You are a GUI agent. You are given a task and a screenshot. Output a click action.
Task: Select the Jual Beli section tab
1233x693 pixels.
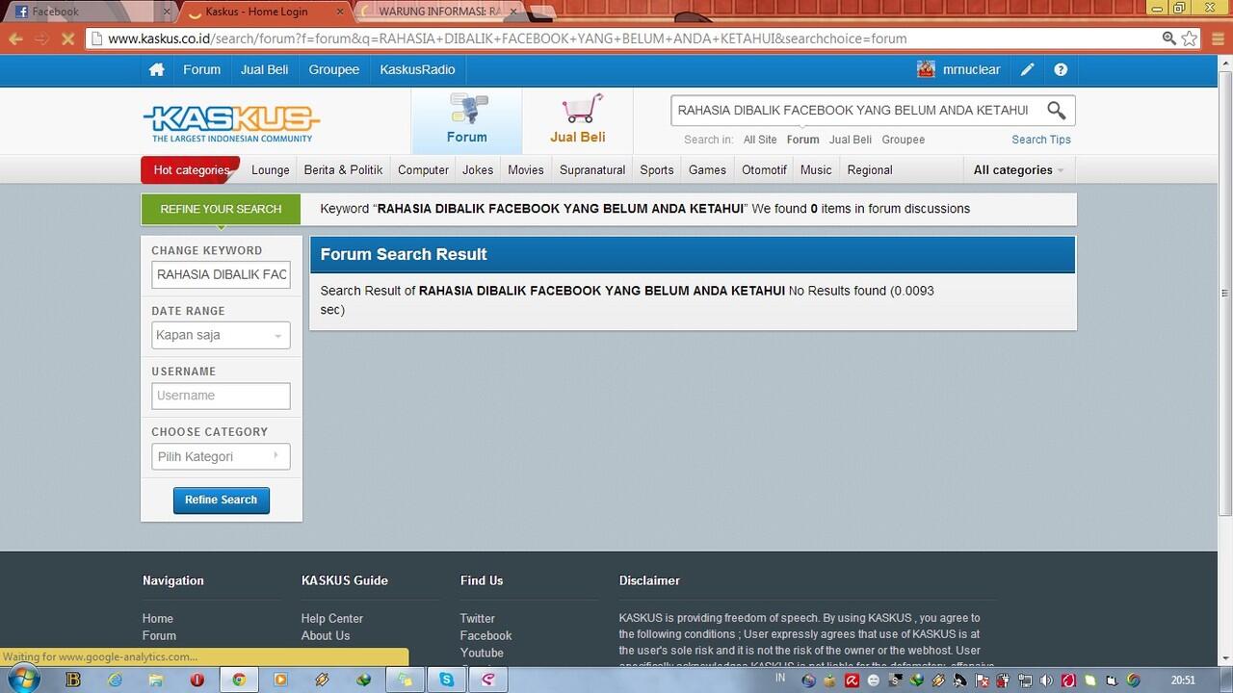click(578, 121)
